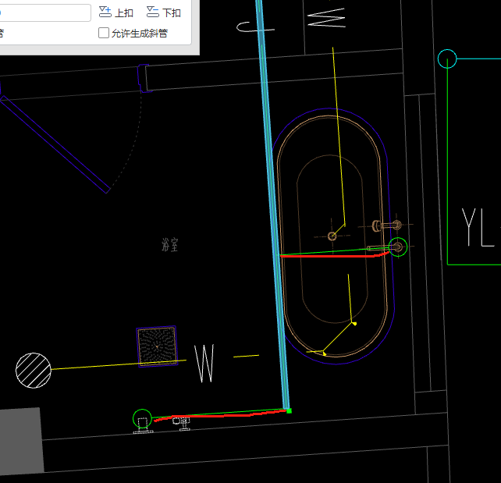Click the YL text label
Image resolution: width=501 pixels, height=483 pixels.
click(478, 227)
